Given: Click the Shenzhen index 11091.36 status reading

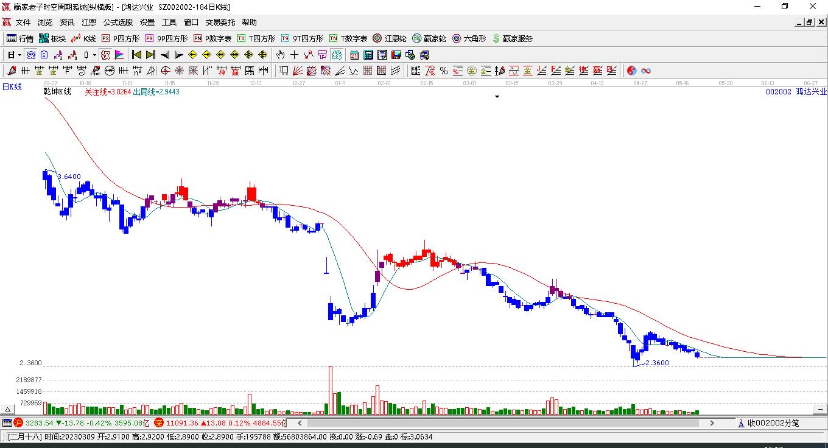Looking at the screenshot, I should [182, 423].
